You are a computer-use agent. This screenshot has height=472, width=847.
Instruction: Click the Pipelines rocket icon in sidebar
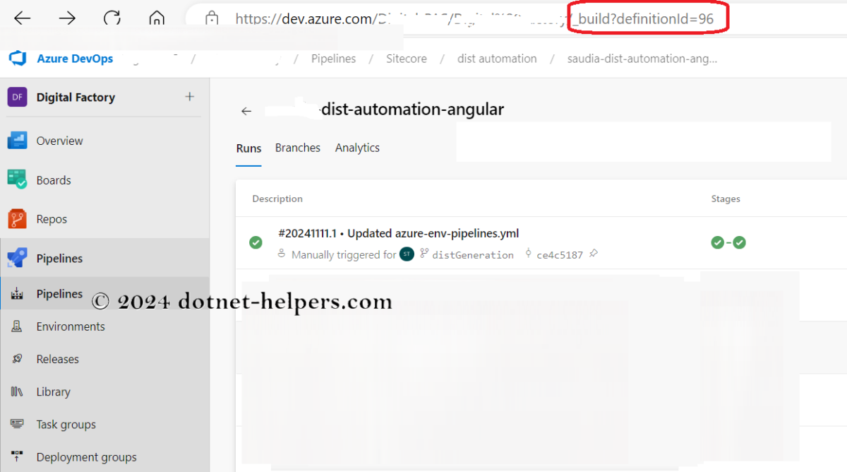[18, 258]
